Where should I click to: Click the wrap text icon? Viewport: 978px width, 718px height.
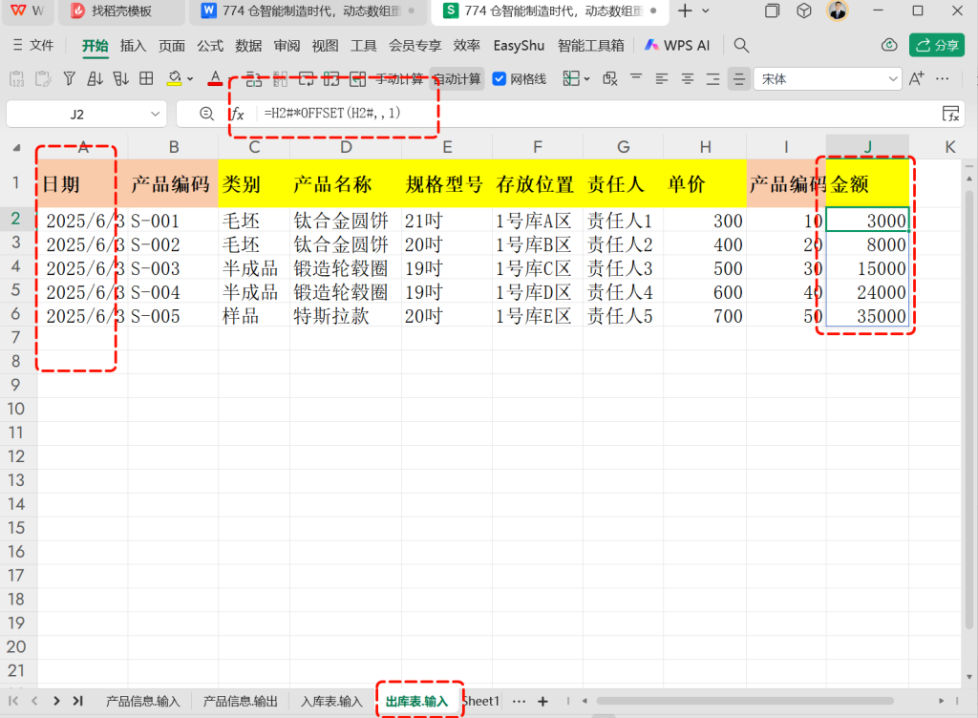307,78
